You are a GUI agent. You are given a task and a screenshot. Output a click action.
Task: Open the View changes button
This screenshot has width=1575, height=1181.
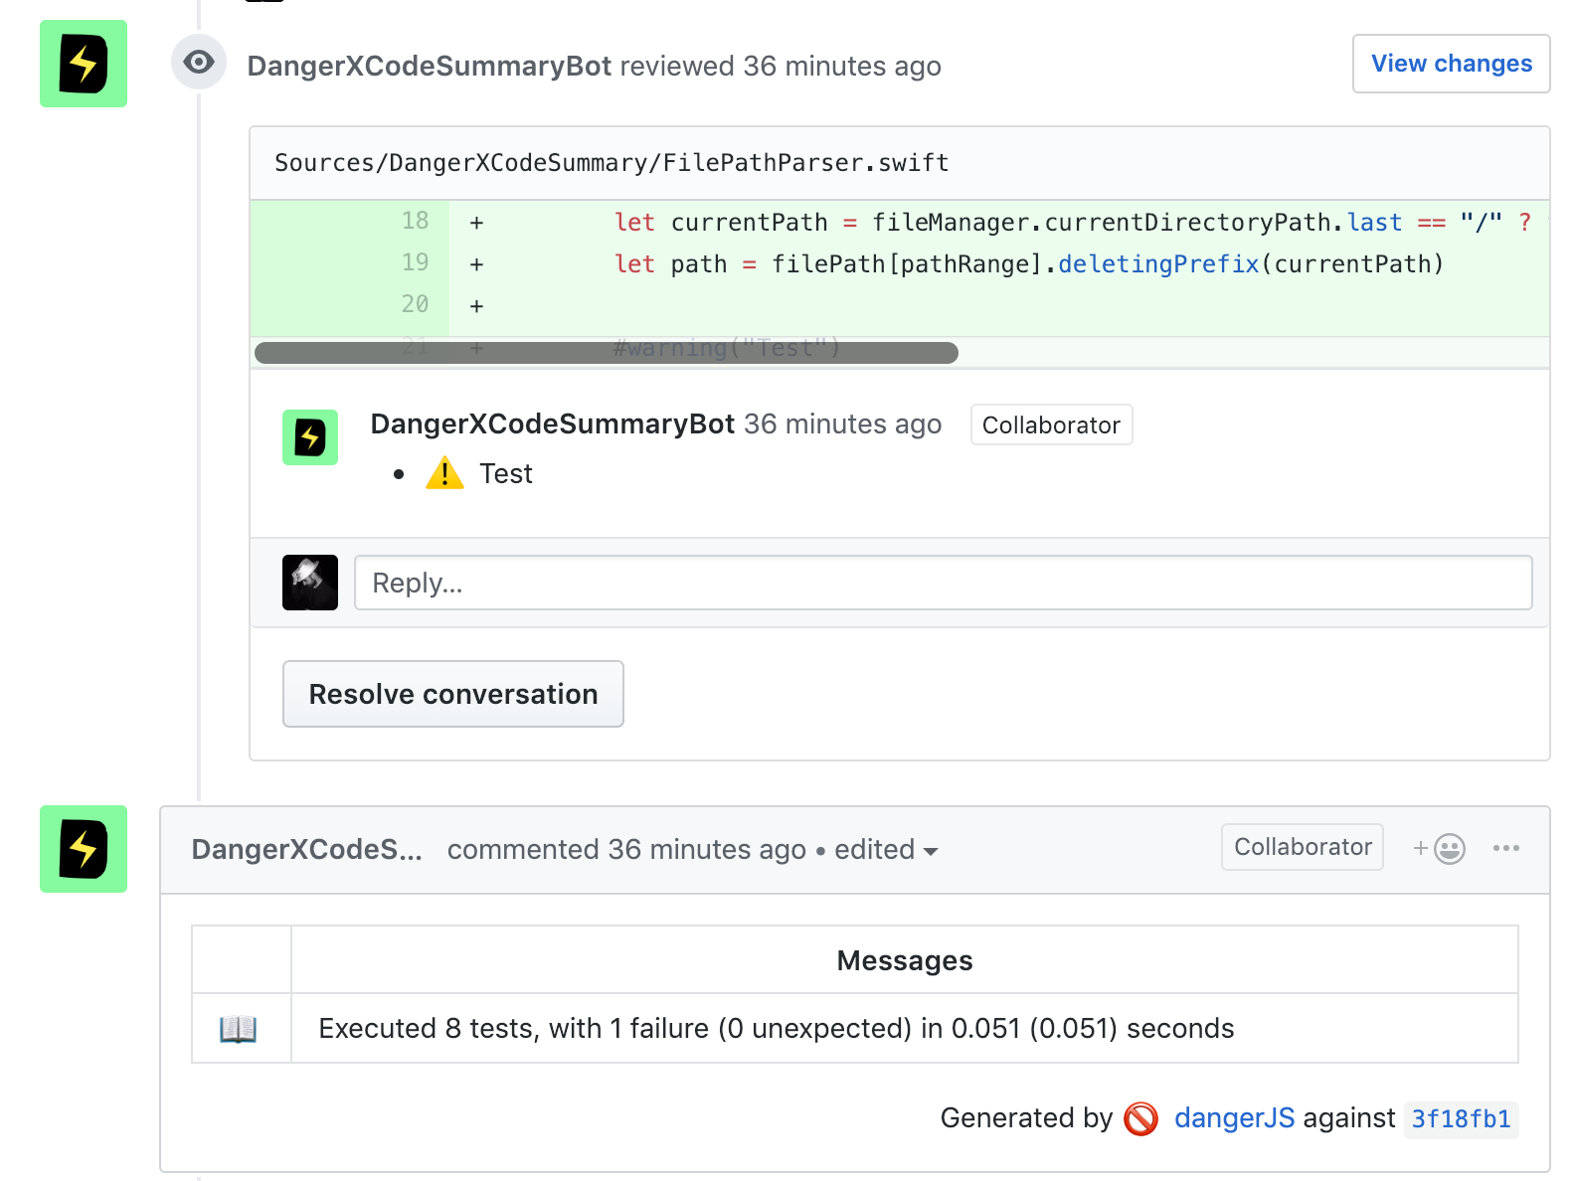pos(1451,64)
